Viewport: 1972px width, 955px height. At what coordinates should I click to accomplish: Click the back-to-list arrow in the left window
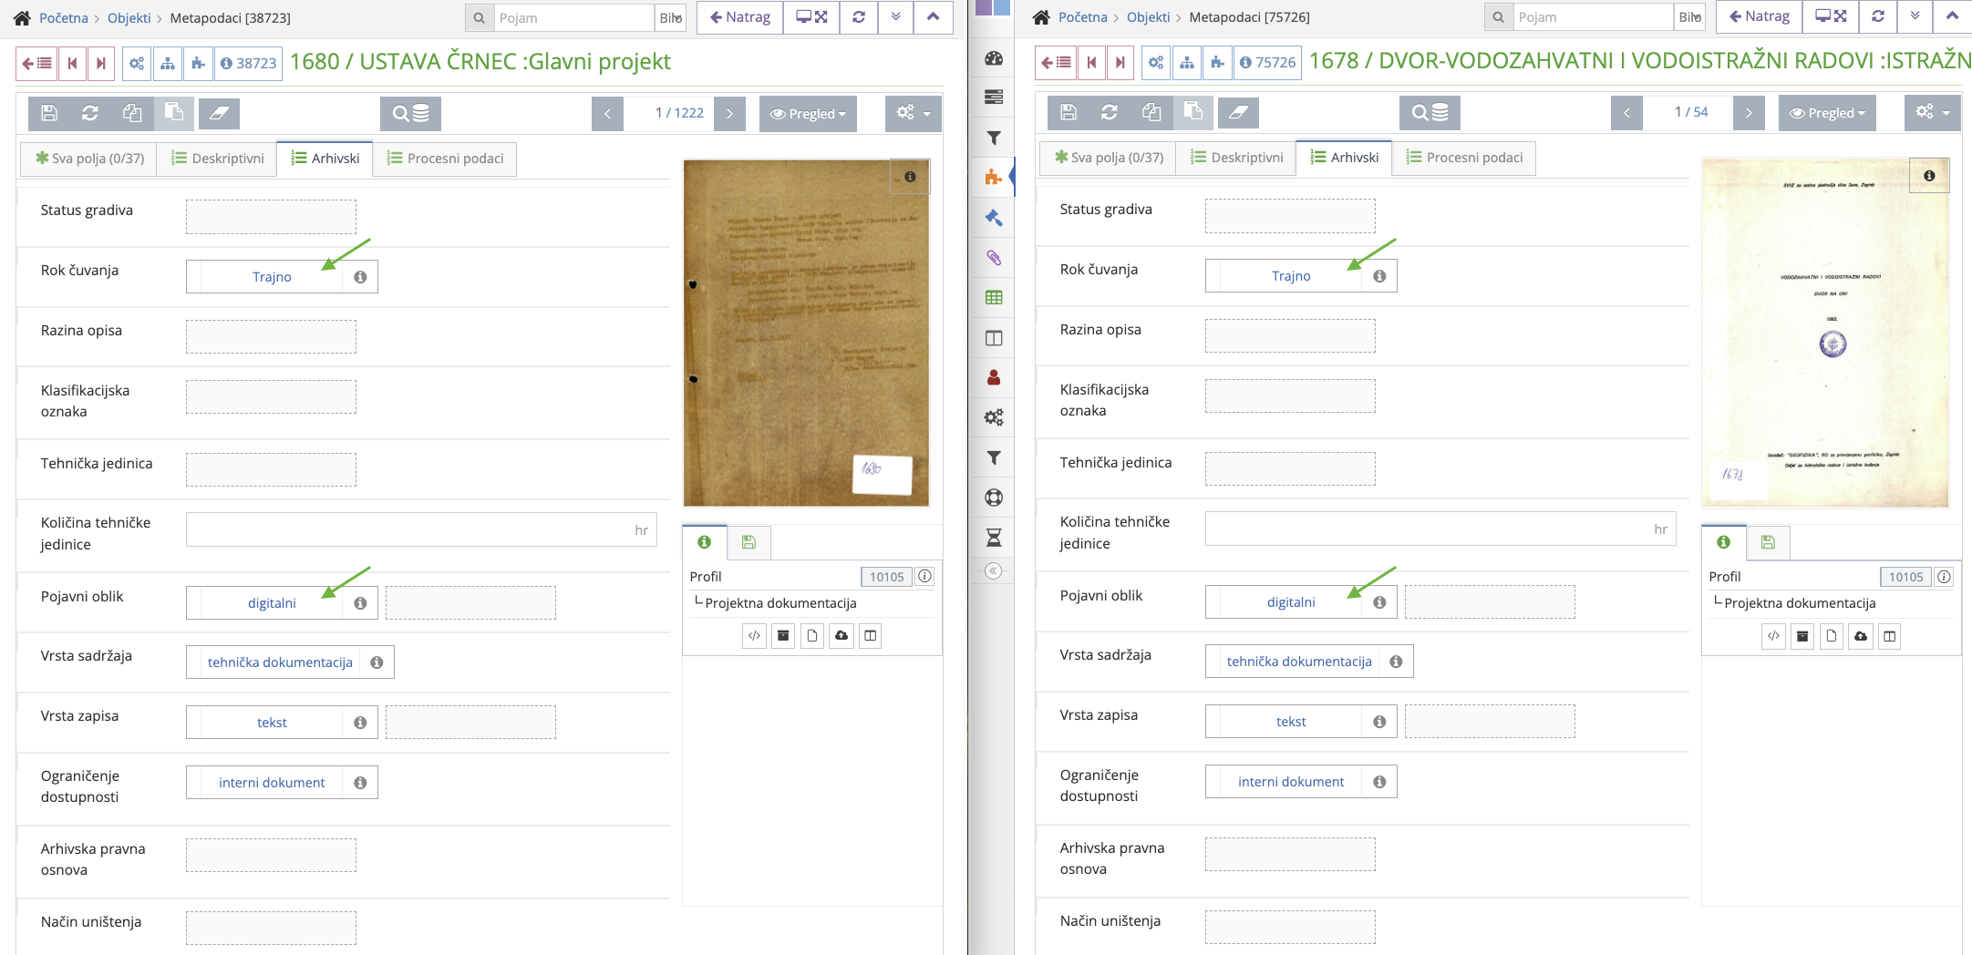(36, 63)
